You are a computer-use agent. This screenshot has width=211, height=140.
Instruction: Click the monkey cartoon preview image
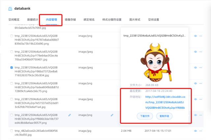tap(155, 62)
